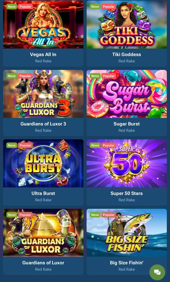Open the Vegas All In game thumbnail

point(43,24)
